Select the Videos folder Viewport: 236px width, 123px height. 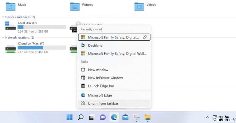click(x=139, y=7)
